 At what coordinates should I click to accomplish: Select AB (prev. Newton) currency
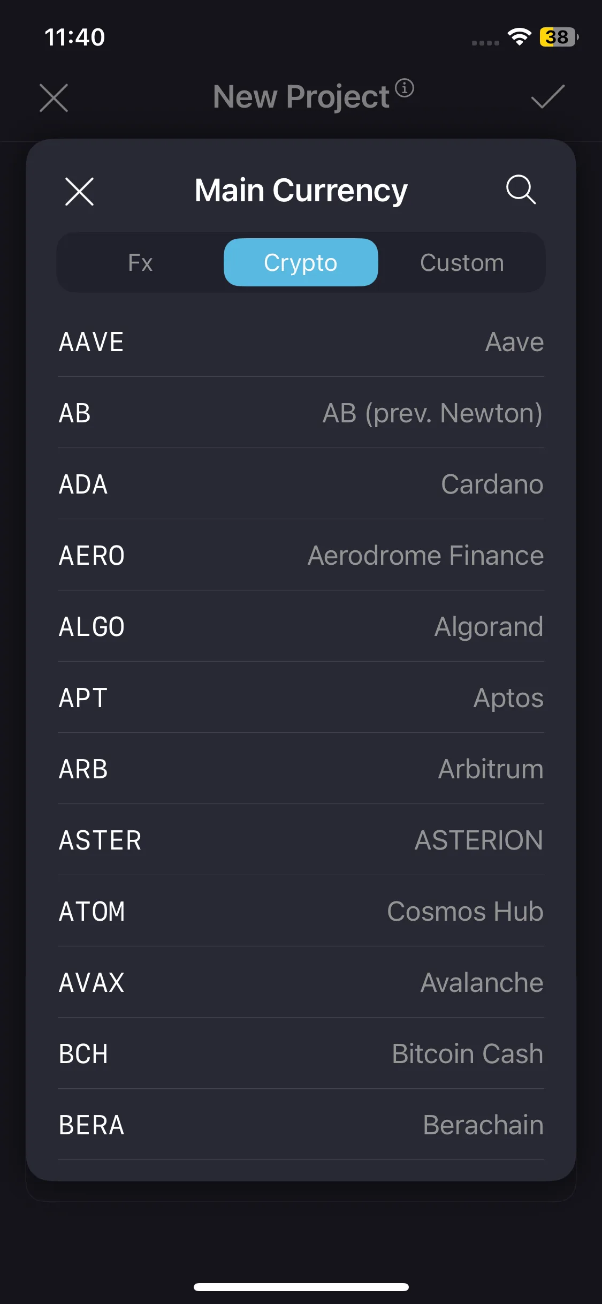click(x=301, y=413)
